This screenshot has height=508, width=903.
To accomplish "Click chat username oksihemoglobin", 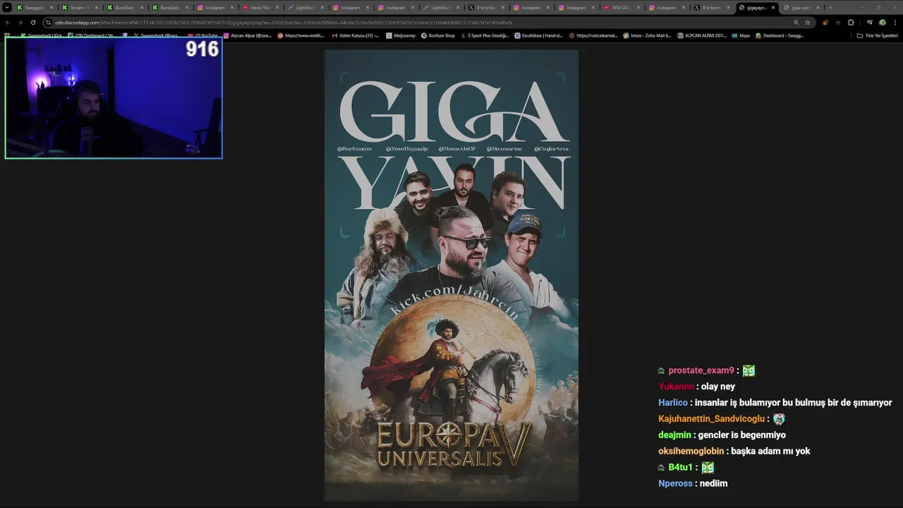I will (691, 452).
